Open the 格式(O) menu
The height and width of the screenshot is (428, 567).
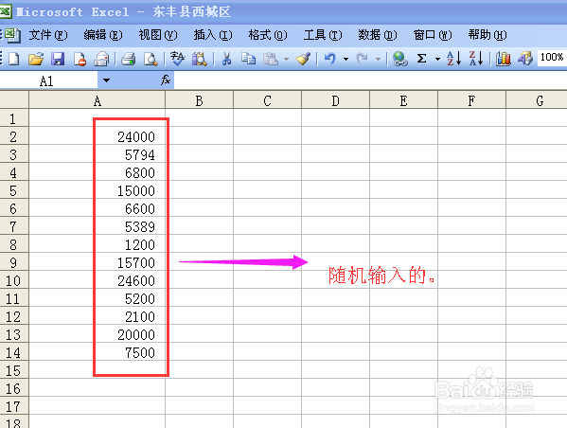pos(268,35)
